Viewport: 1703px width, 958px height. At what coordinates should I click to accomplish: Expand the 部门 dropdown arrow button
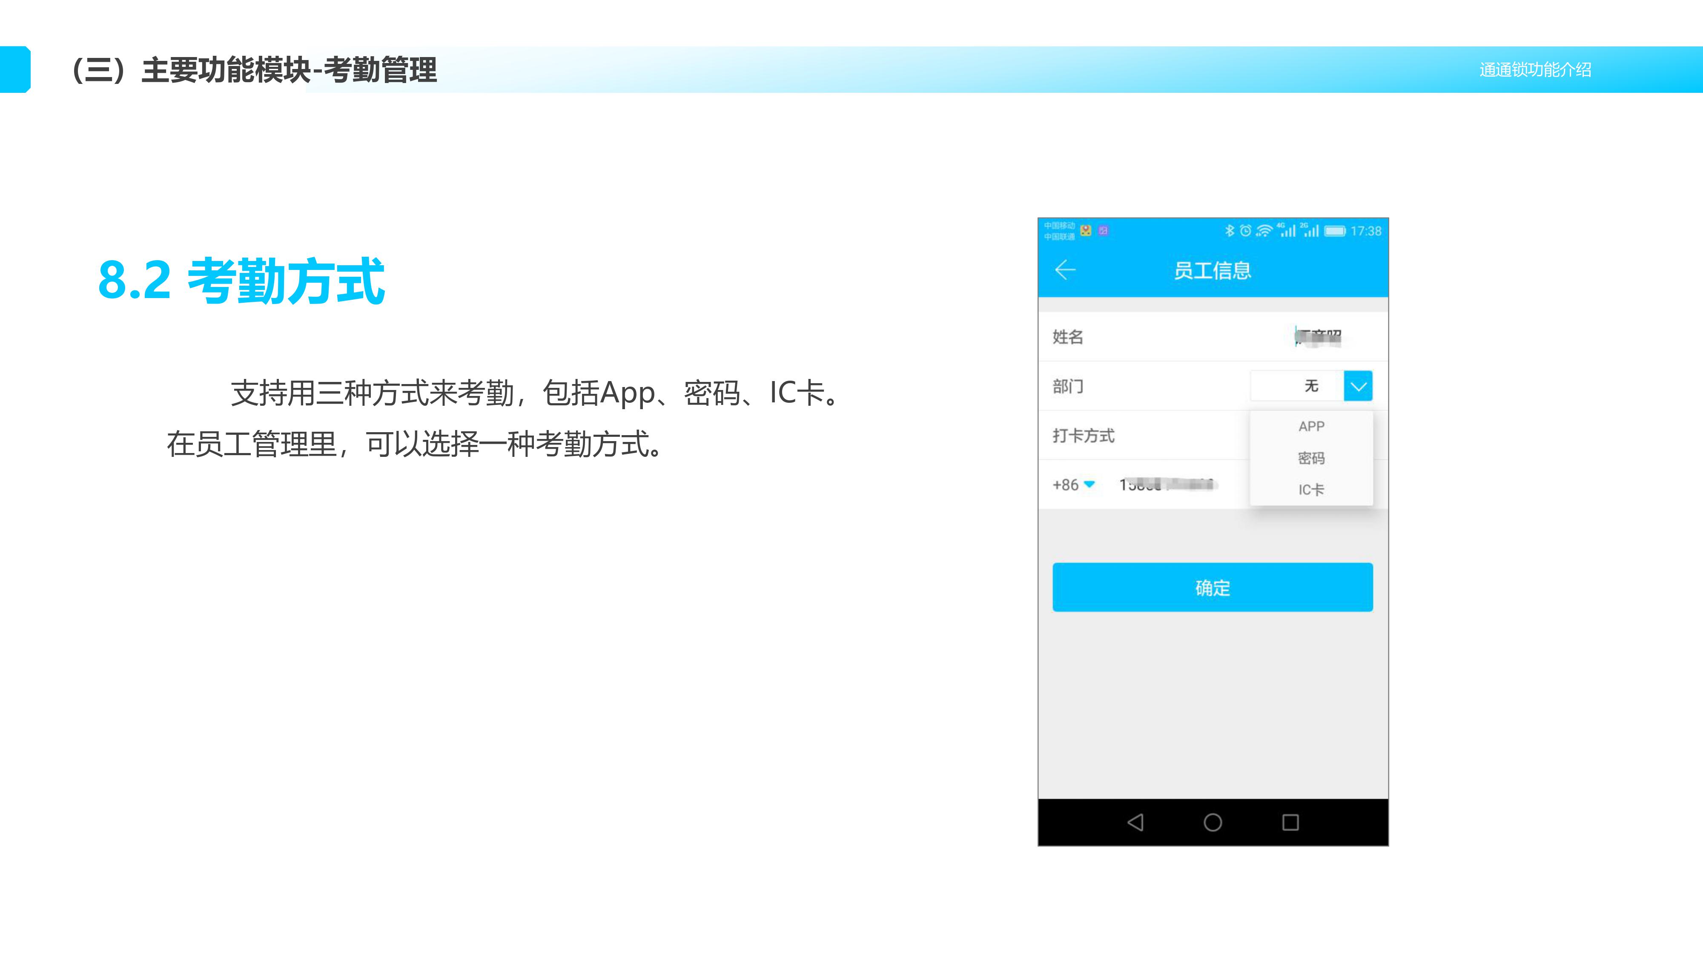pyautogui.click(x=1358, y=386)
